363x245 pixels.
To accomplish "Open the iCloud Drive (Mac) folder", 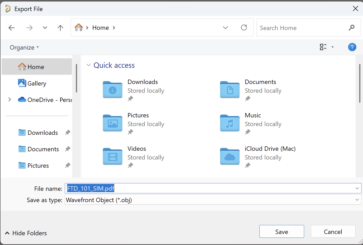I will 230,157.
